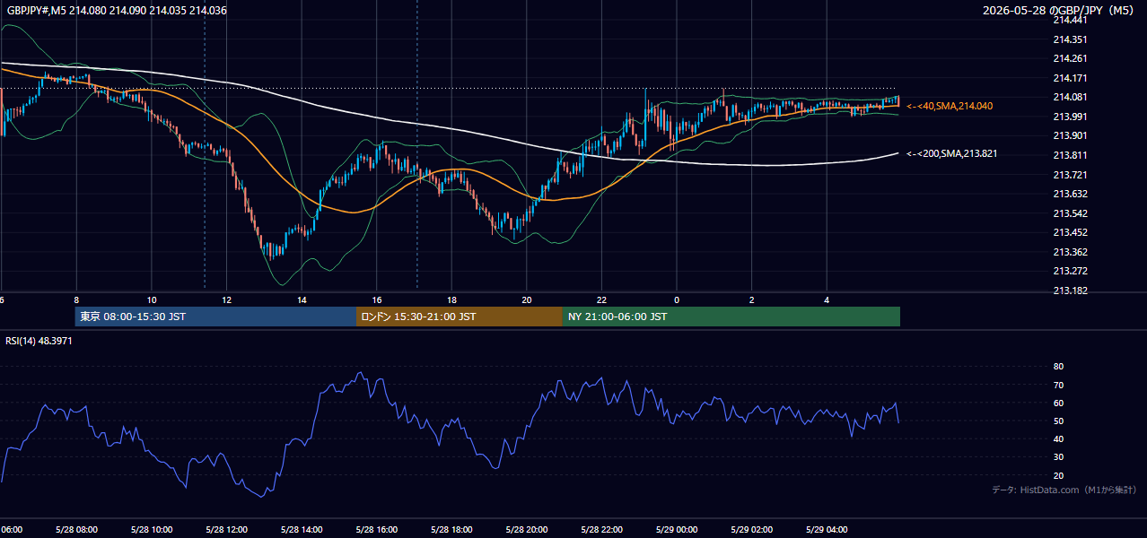Viewport: 1147px width, 538px height.
Task: Click the bottom time label 5/28 22:00
Action: click(601, 529)
